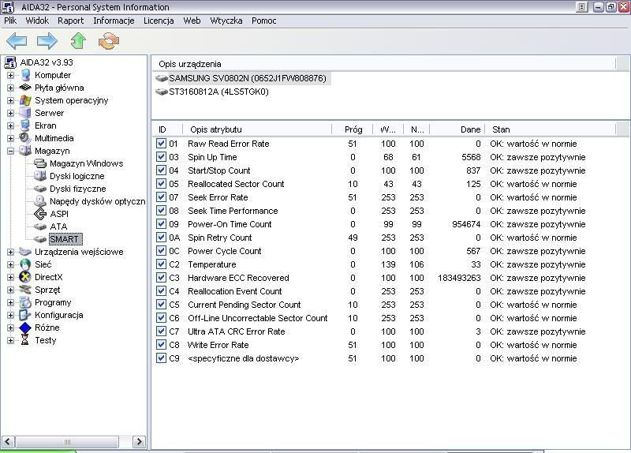The width and height of the screenshot is (631, 453).
Task: Open the Informacje menu
Action: click(114, 21)
